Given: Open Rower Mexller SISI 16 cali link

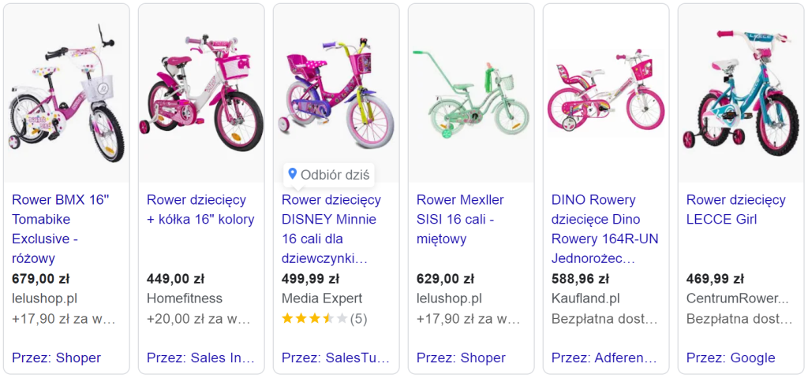Looking at the screenshot, I should (x=460, y=219).
